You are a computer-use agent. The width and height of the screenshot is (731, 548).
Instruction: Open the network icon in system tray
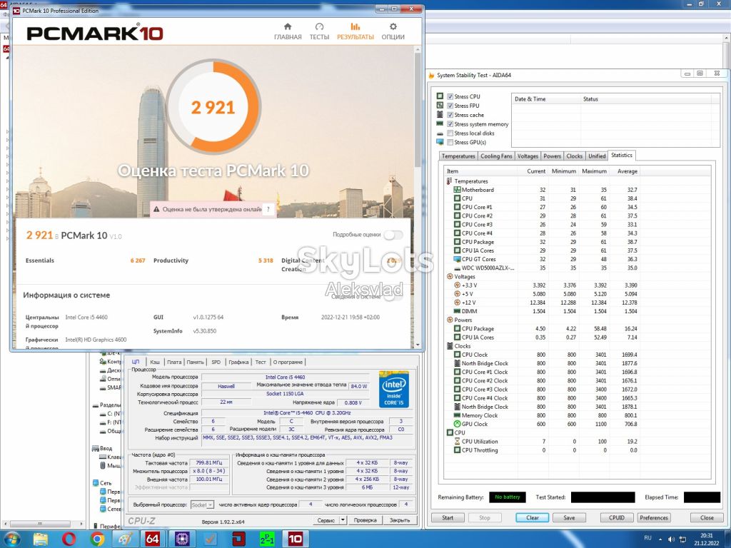point(682,539)
